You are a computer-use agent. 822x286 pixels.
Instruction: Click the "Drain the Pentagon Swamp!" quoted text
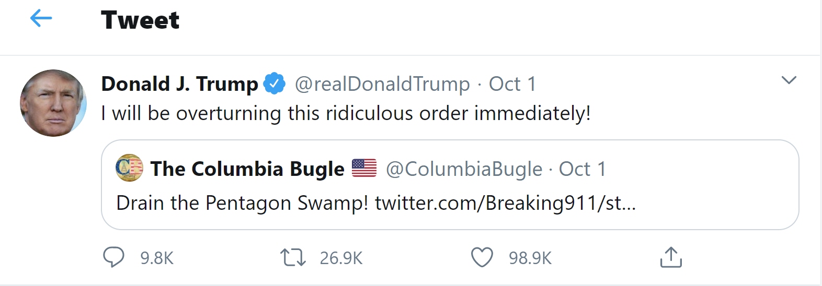242,203
